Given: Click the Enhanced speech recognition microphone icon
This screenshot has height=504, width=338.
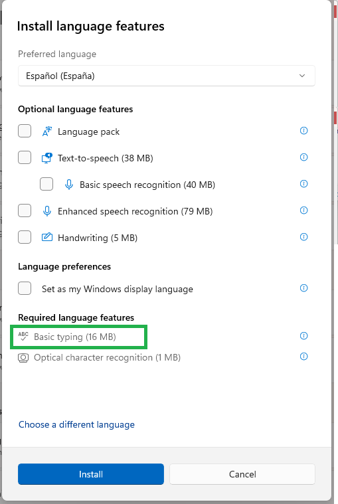Looking at the screenshot, I should pyautogui.click(x=47, y=211).
